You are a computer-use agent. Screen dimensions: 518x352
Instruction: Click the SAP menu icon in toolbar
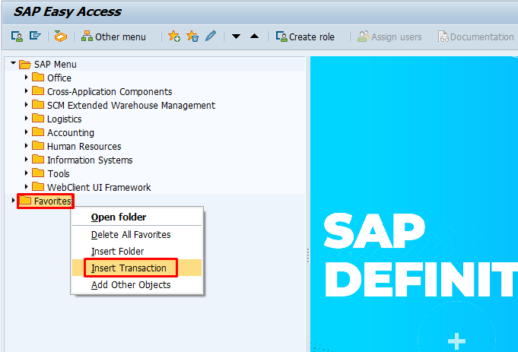pos(35,36)
